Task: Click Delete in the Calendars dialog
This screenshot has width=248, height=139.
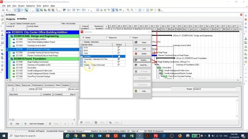Action: pos(142,54)
